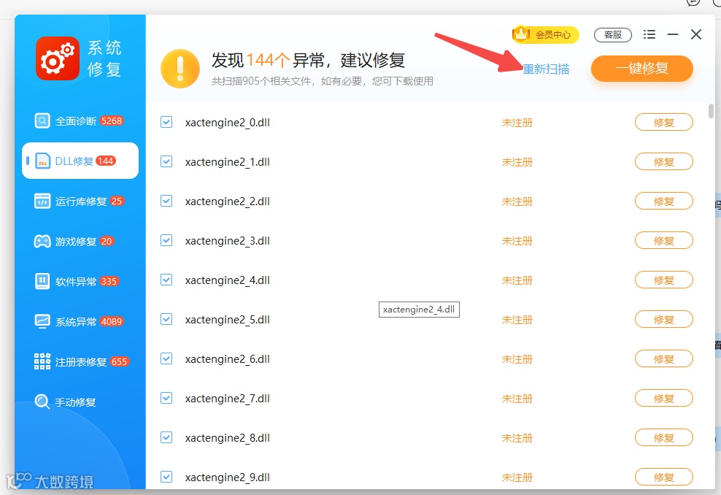
Task: Click the 共扫描905个相关文件 subtitle
Action: (x=323, y=82)
